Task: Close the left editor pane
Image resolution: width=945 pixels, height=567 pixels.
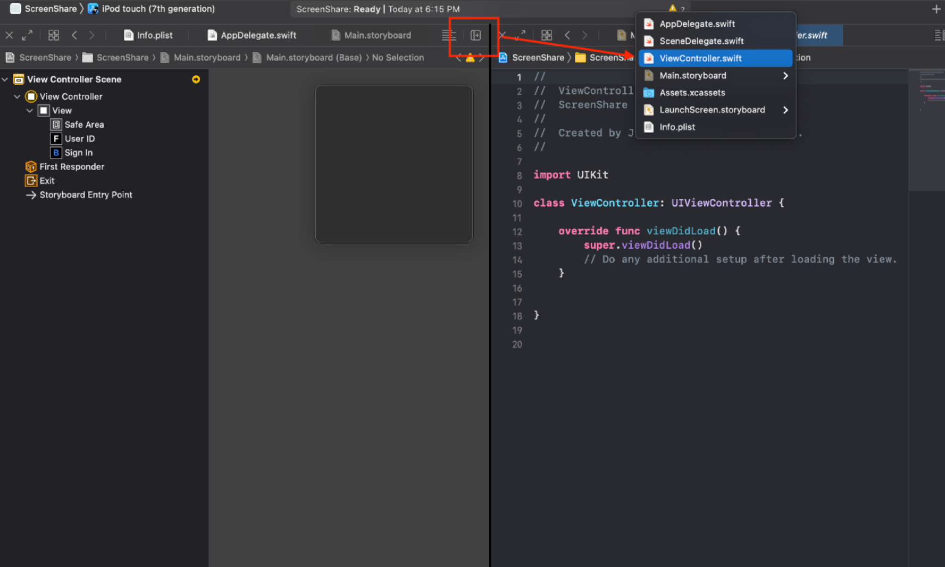Action: (9, 35)
